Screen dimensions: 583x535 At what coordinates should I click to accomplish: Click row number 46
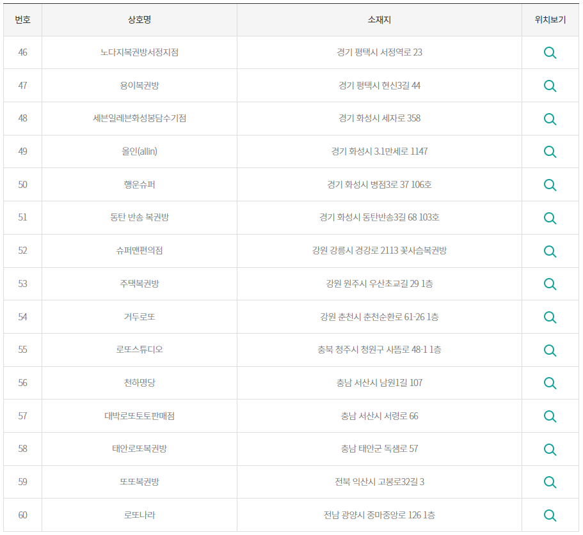[22, 52]
